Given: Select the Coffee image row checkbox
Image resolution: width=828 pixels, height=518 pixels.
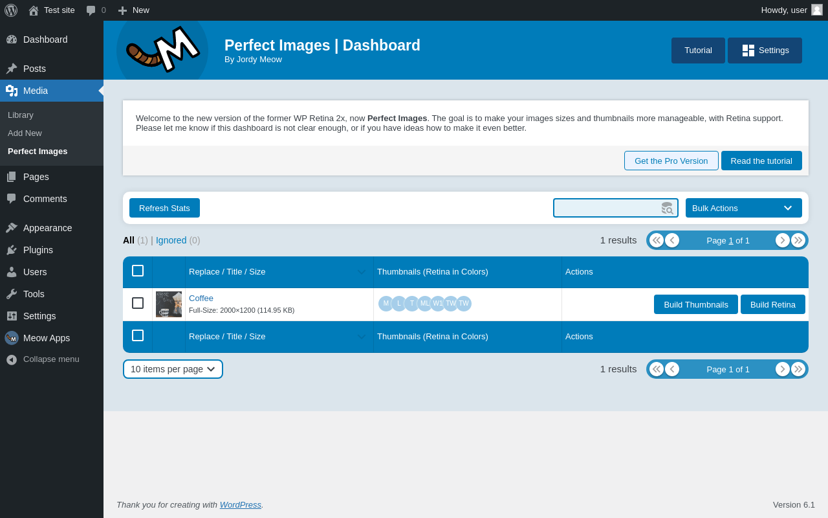Looking at the screenshot, I should click(138, 303).
